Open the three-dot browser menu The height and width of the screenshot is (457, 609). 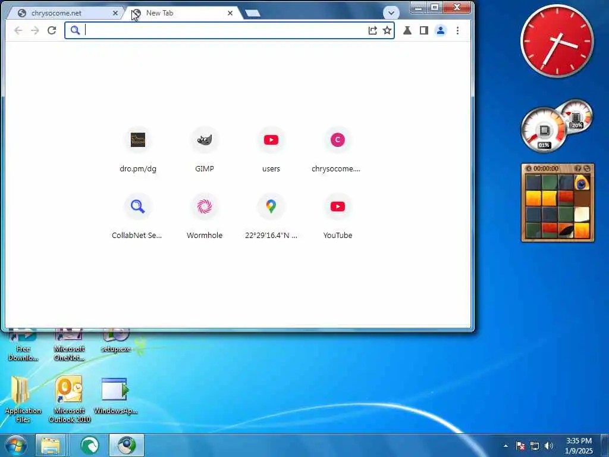pos(457,30)
